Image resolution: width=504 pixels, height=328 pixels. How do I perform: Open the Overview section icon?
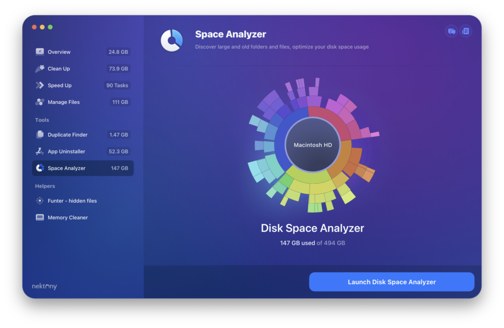tap(40, 52)
